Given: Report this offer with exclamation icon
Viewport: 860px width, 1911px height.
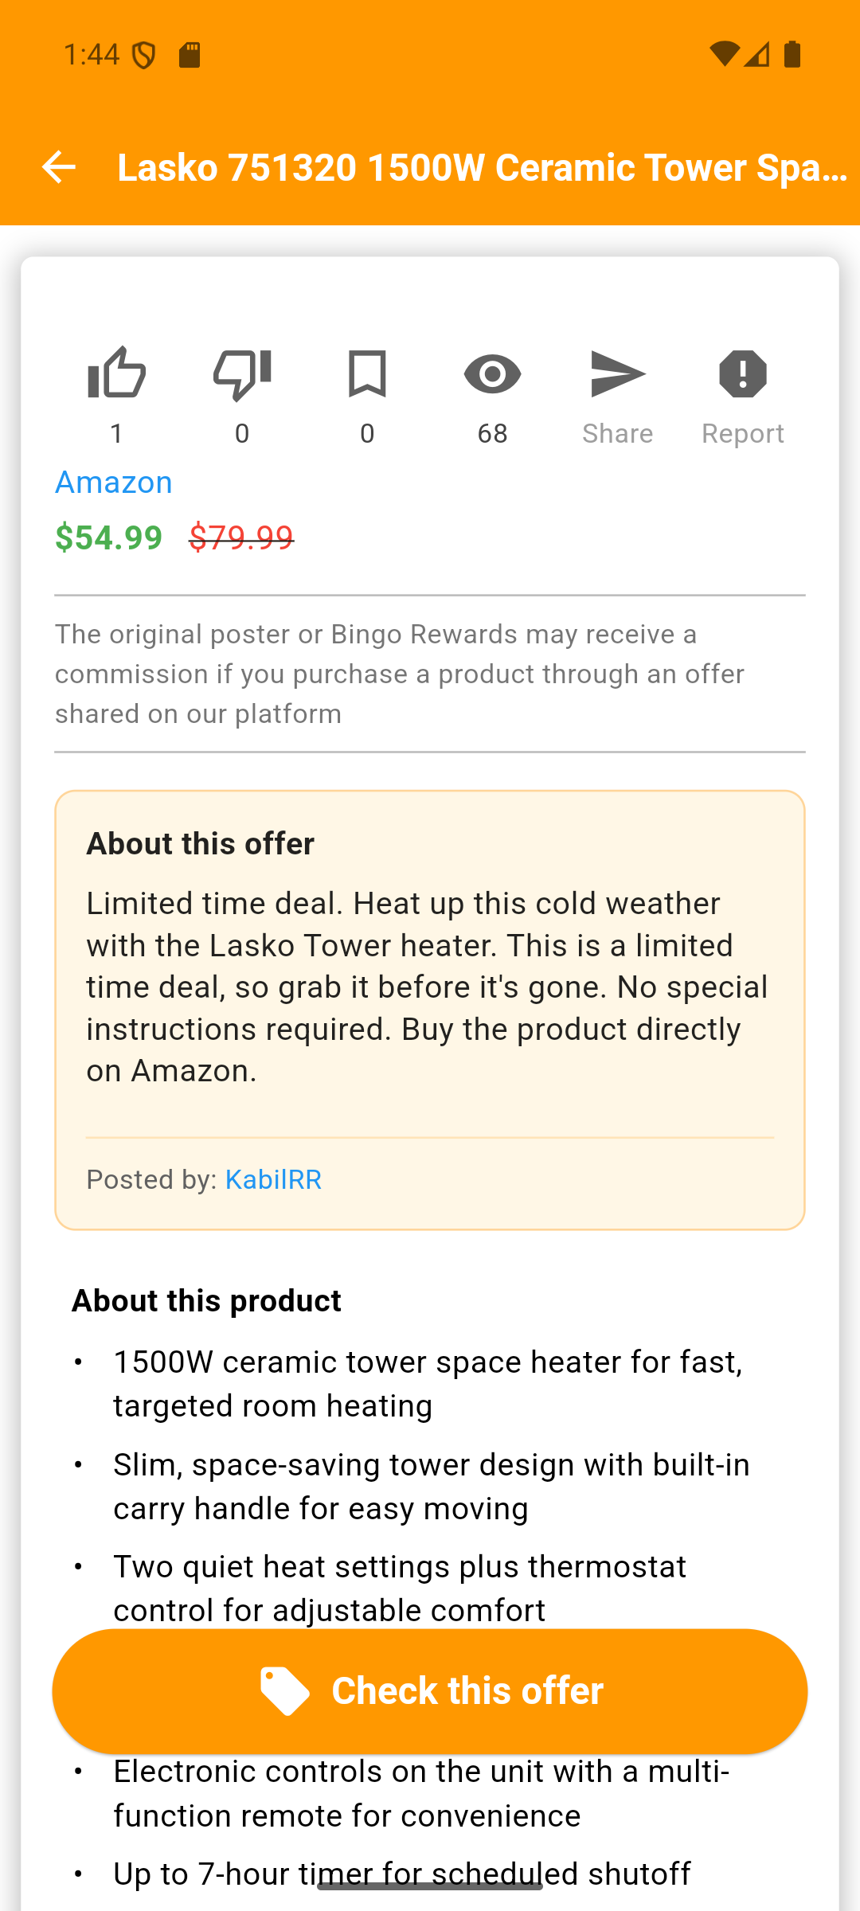Looking at the screenshot, I should (x=743, y=373).
